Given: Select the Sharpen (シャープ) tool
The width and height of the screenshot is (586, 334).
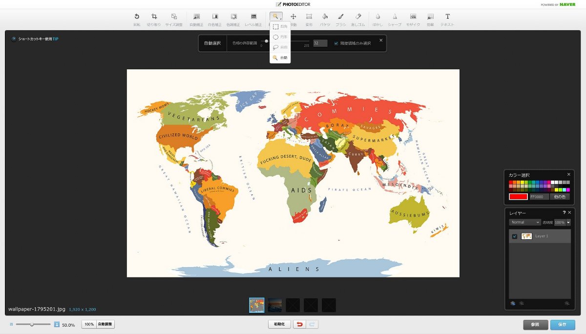Looking at the screenshot, I should point(395,19).
